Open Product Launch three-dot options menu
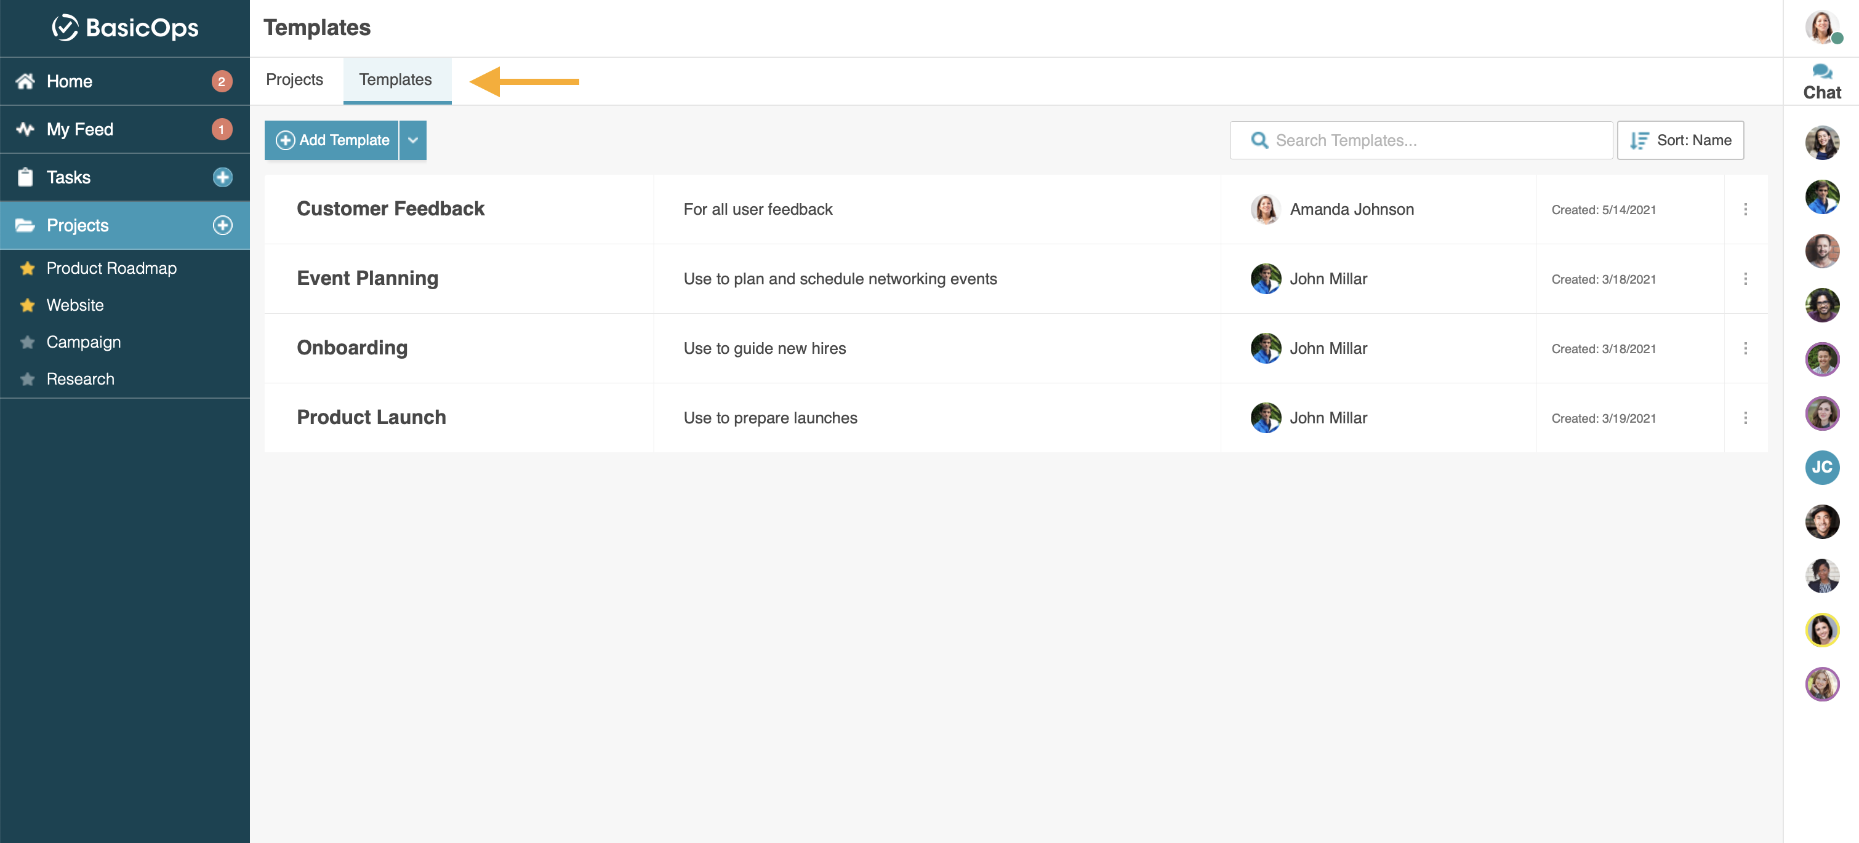Image resolution: width=1859 pixels, height=843 pixels. tap(1745, 418)
